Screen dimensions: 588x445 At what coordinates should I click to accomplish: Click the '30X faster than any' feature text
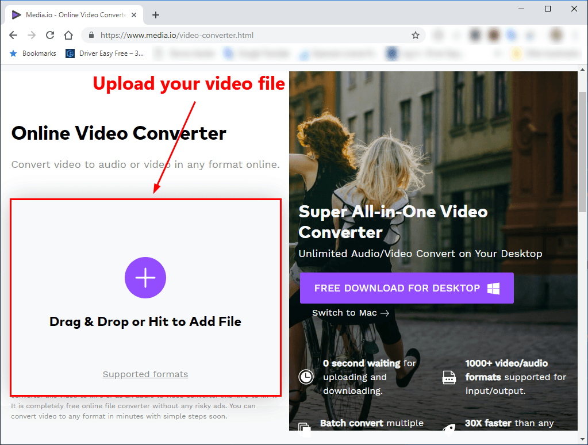click(x=509, y=423)
